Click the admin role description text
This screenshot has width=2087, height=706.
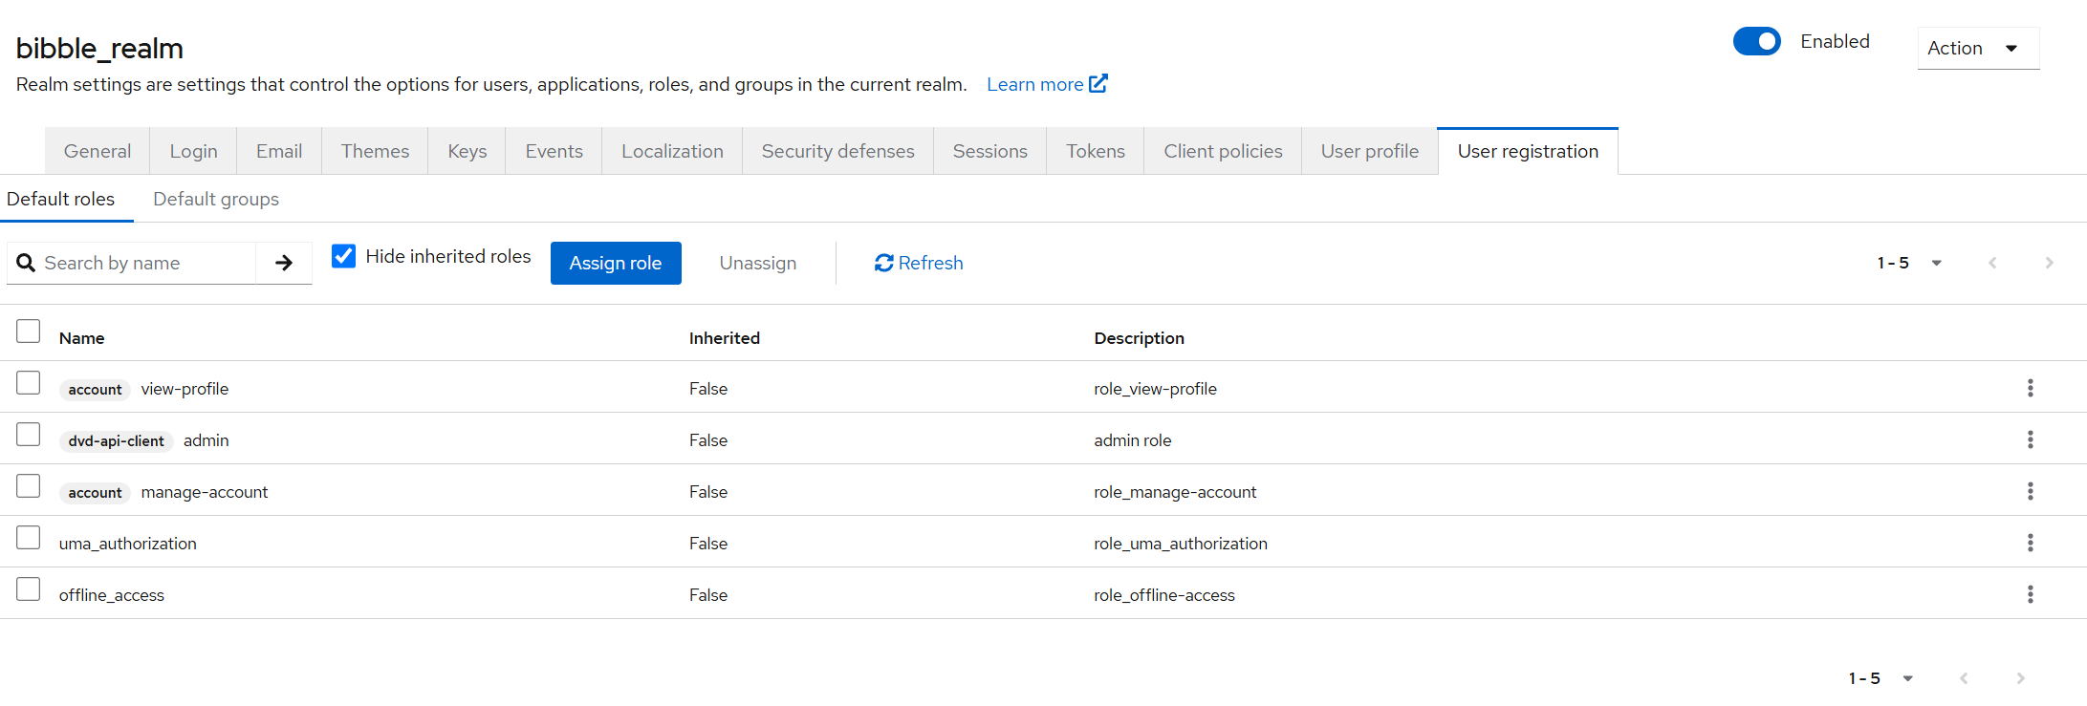point(1133,440)
